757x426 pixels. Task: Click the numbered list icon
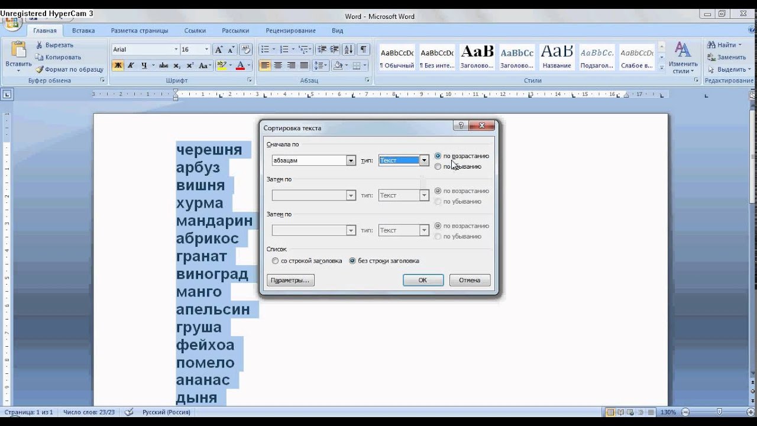284,50
